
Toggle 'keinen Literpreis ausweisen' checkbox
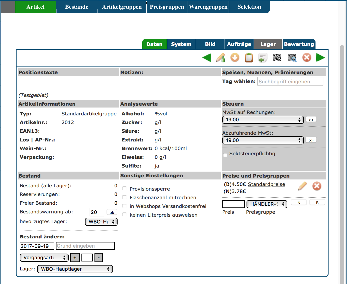click(x=124, y=215)
